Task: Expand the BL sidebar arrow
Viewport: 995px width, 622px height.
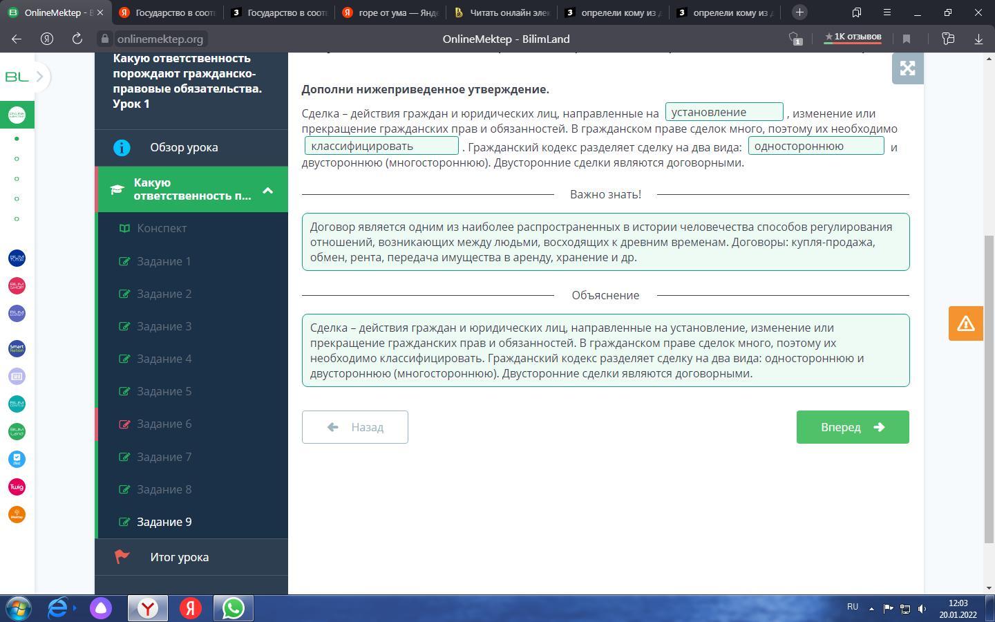Action: pos(40,77)
